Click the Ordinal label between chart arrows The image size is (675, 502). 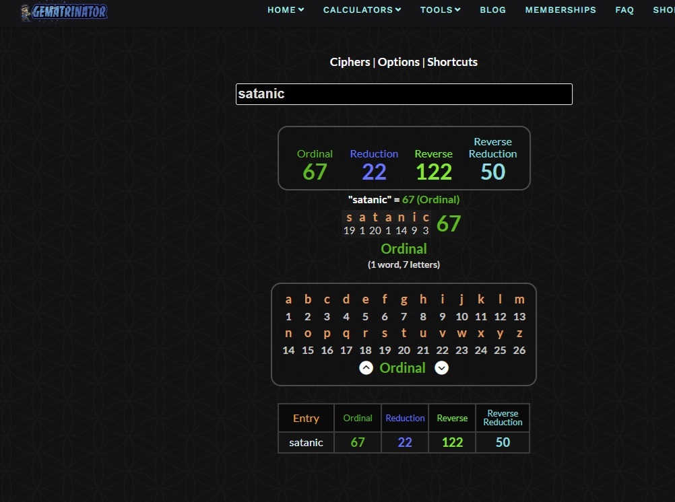click(x=402, y=368)
